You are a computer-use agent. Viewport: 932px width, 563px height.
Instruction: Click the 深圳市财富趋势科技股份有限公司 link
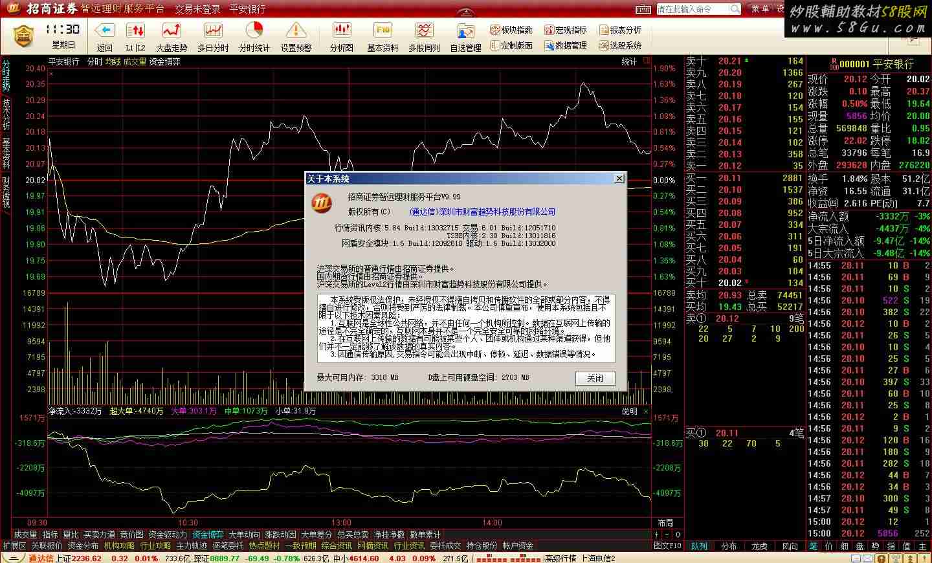click(497, 212)
